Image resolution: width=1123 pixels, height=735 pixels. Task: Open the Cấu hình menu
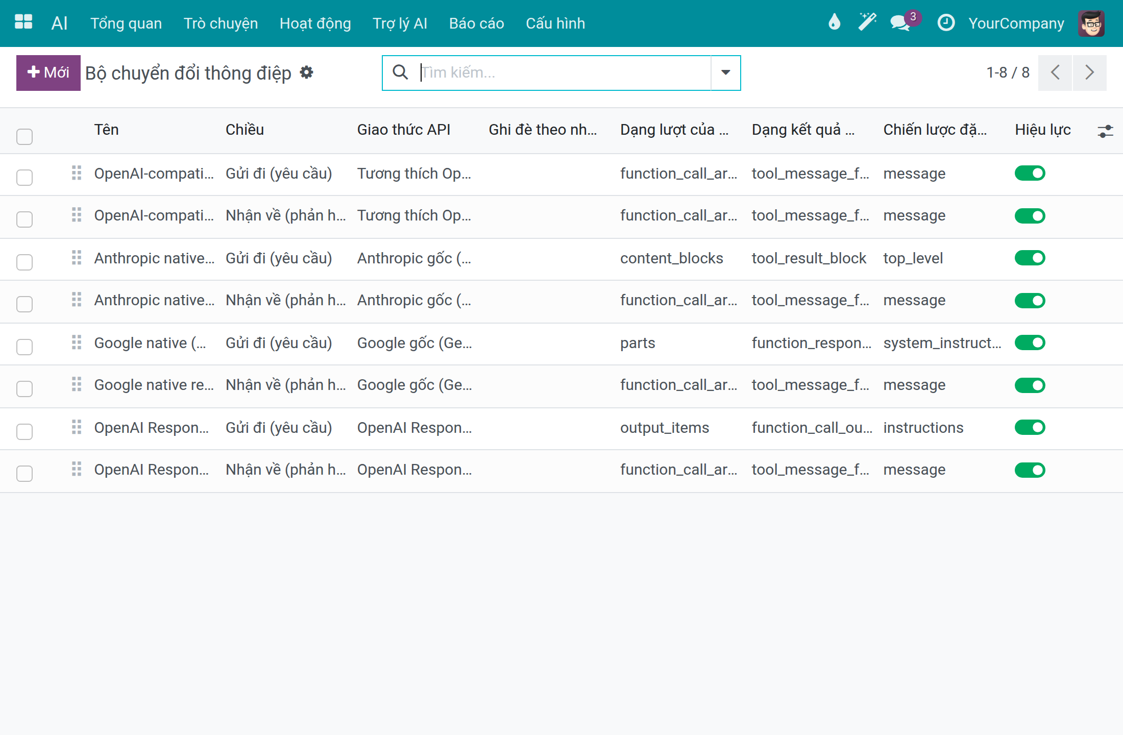coord(555,23)
